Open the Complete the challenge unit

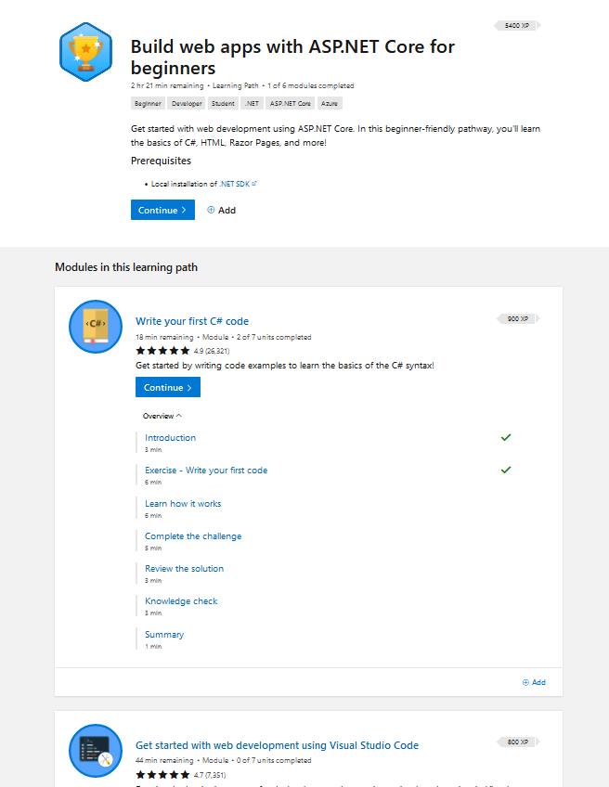click(193, 536)
